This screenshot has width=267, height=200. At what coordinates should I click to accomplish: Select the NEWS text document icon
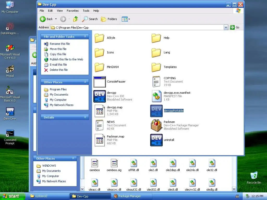point(99,125)
